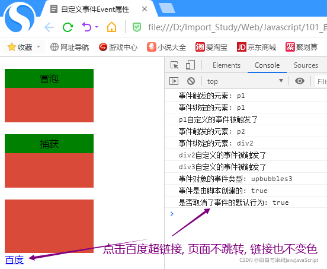The image size is (327, 269).
Task: Open the 游戏中心 bookmark
Action: [118, 47]
